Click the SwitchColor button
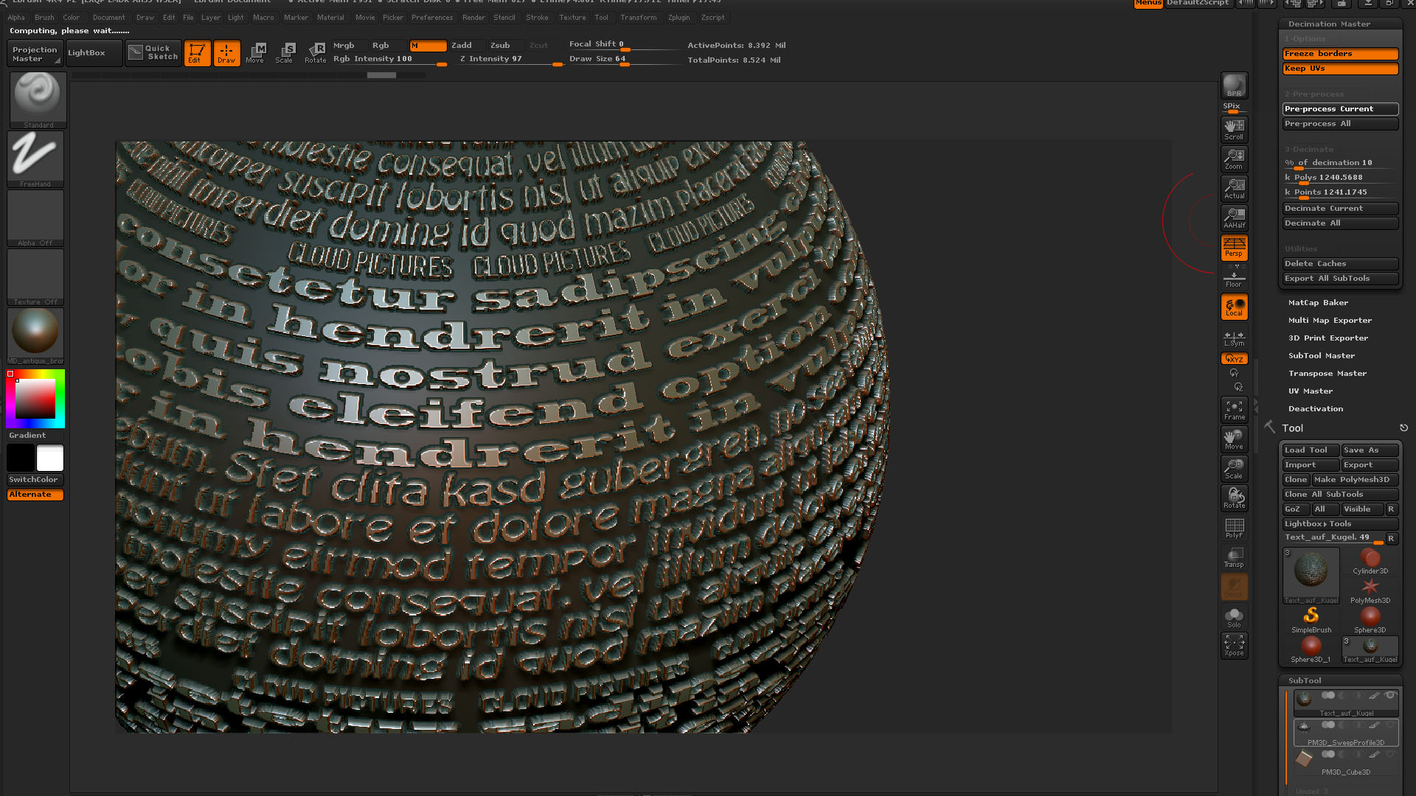The width and height of the screenshot is (1416, 796). pyautogui.click(x=35, y=480)
